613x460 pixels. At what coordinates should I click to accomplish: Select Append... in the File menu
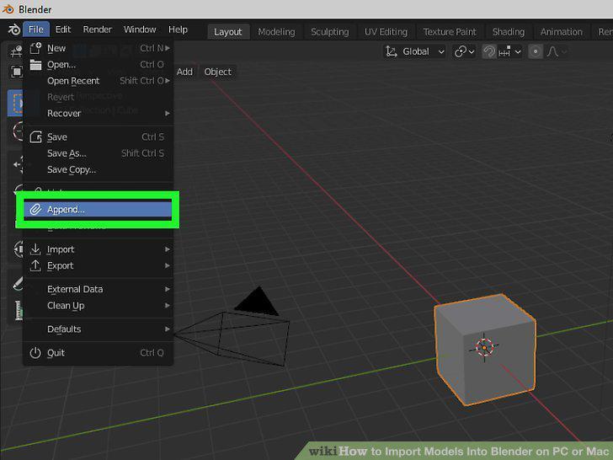[x=98, y=209]
